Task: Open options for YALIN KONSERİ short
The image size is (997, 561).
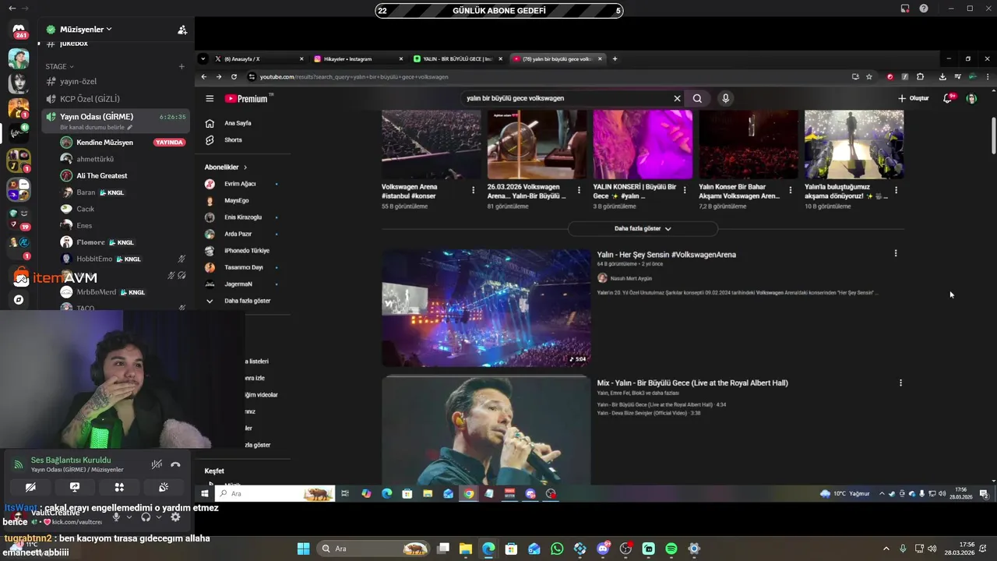Action: pos(685,190)
